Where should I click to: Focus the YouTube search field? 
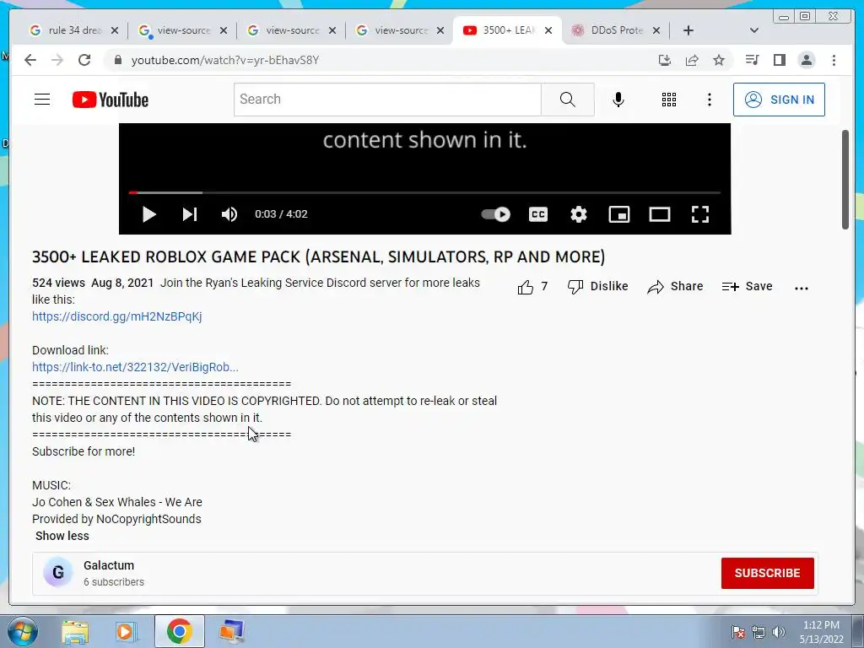click(x=387, y=100)
